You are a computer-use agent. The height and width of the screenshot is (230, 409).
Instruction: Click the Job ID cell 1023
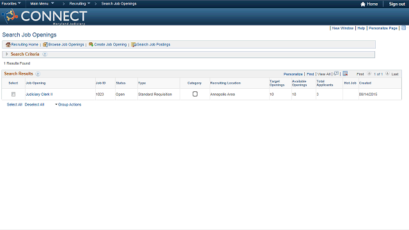point(100,95)
